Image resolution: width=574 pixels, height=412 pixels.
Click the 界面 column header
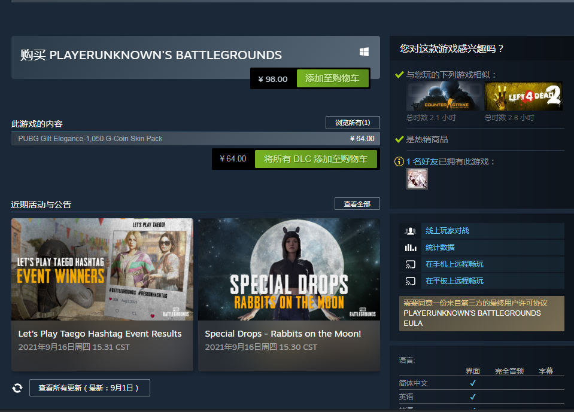tap(473, 371)
